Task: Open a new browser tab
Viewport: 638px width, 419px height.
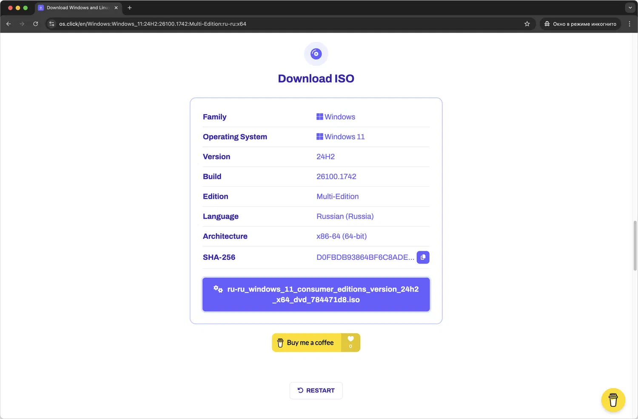Action: click(130, 8)
